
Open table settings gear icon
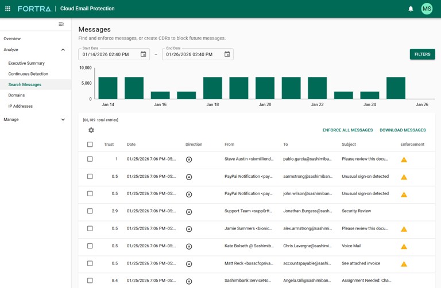click(x=91, y=130)
